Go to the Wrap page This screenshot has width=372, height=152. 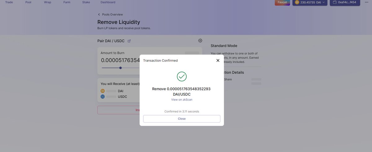click(47, 2)
